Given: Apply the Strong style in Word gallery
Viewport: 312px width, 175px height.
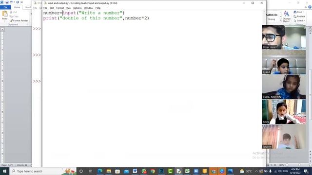Looking at the screenshot, I should 272,17.
